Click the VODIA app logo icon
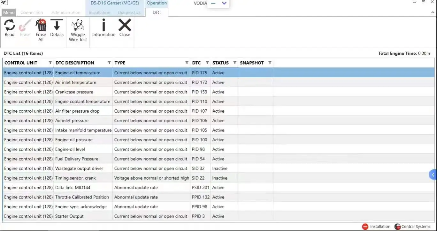Screen dimensions: 437x231 [4, 3]
